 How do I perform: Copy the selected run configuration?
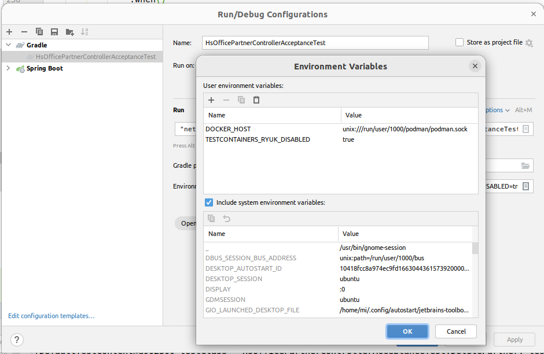pos(39,32)
